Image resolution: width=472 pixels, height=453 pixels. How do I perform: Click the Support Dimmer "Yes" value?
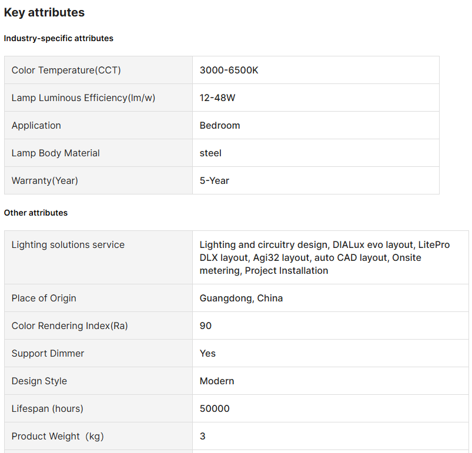click(207, 354)
